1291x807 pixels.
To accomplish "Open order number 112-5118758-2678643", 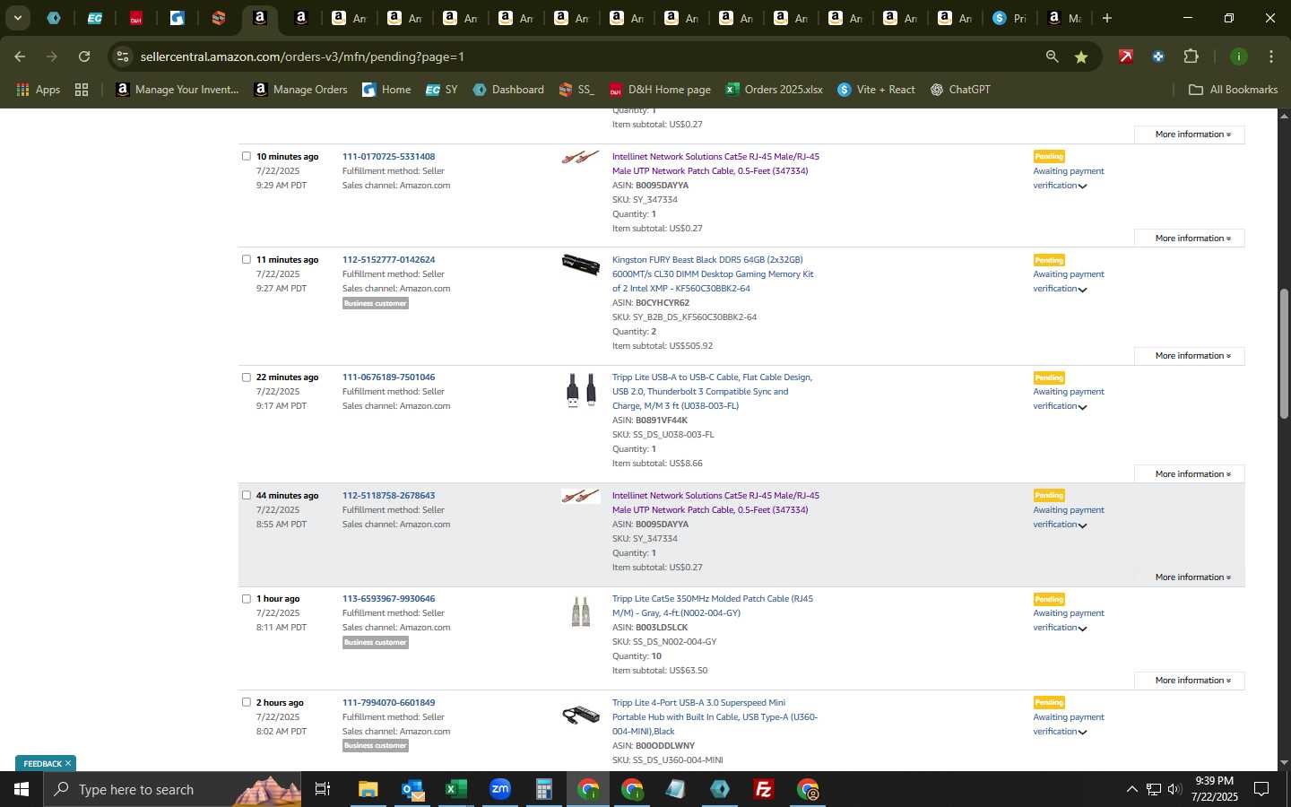I will point(388,496).
